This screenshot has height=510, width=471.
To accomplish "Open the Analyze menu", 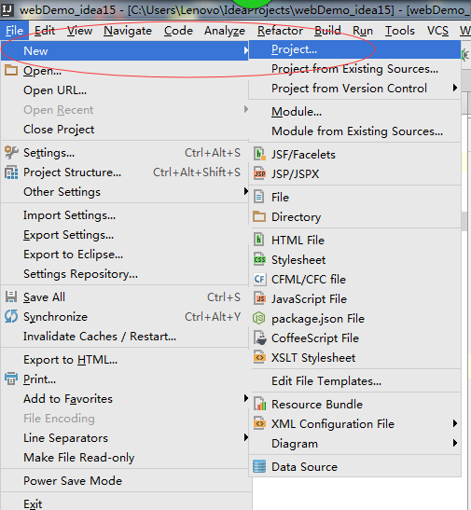I will click(x=225, y=31).
